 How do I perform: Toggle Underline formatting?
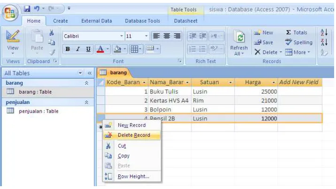pyautogui.click(x=88, y=49)
